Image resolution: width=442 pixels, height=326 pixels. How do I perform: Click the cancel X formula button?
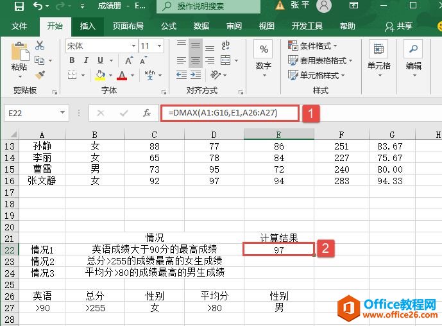coord(101,113)
